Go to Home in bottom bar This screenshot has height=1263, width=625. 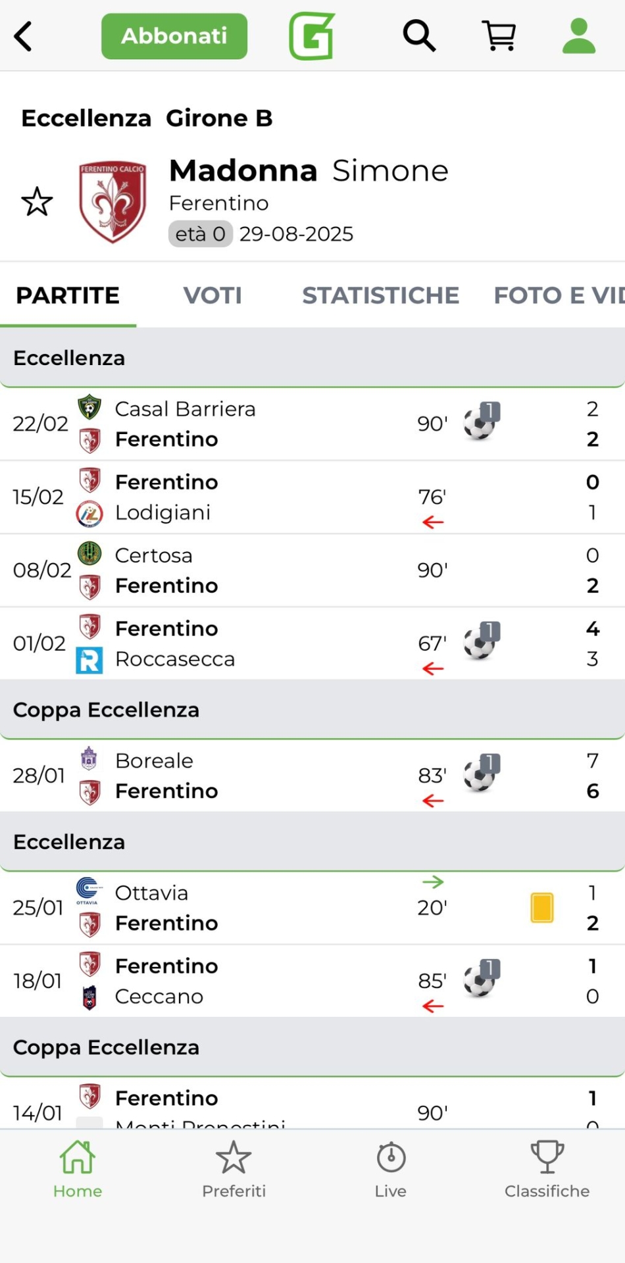(78, 1170)
